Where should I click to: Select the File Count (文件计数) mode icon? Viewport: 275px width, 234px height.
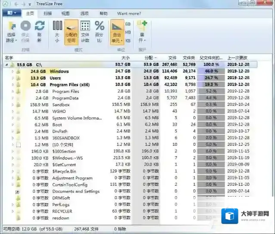[x=85, y=26]
